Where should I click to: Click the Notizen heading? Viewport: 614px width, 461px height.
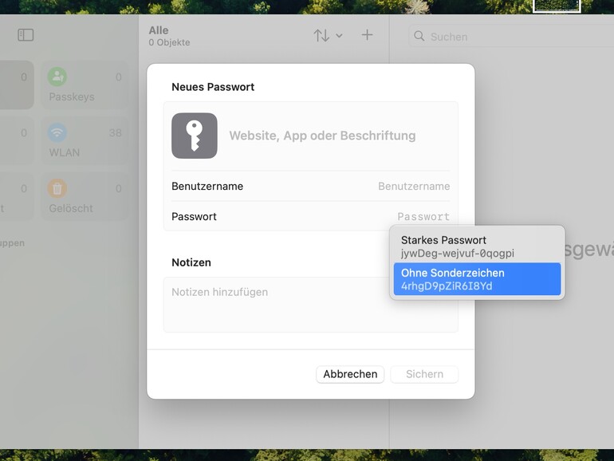coord(191,262)
